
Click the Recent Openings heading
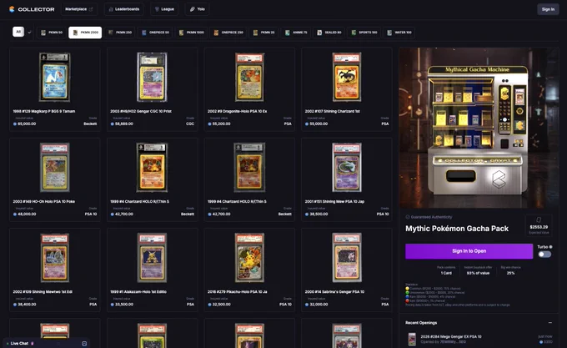click(x=421, y=323)
